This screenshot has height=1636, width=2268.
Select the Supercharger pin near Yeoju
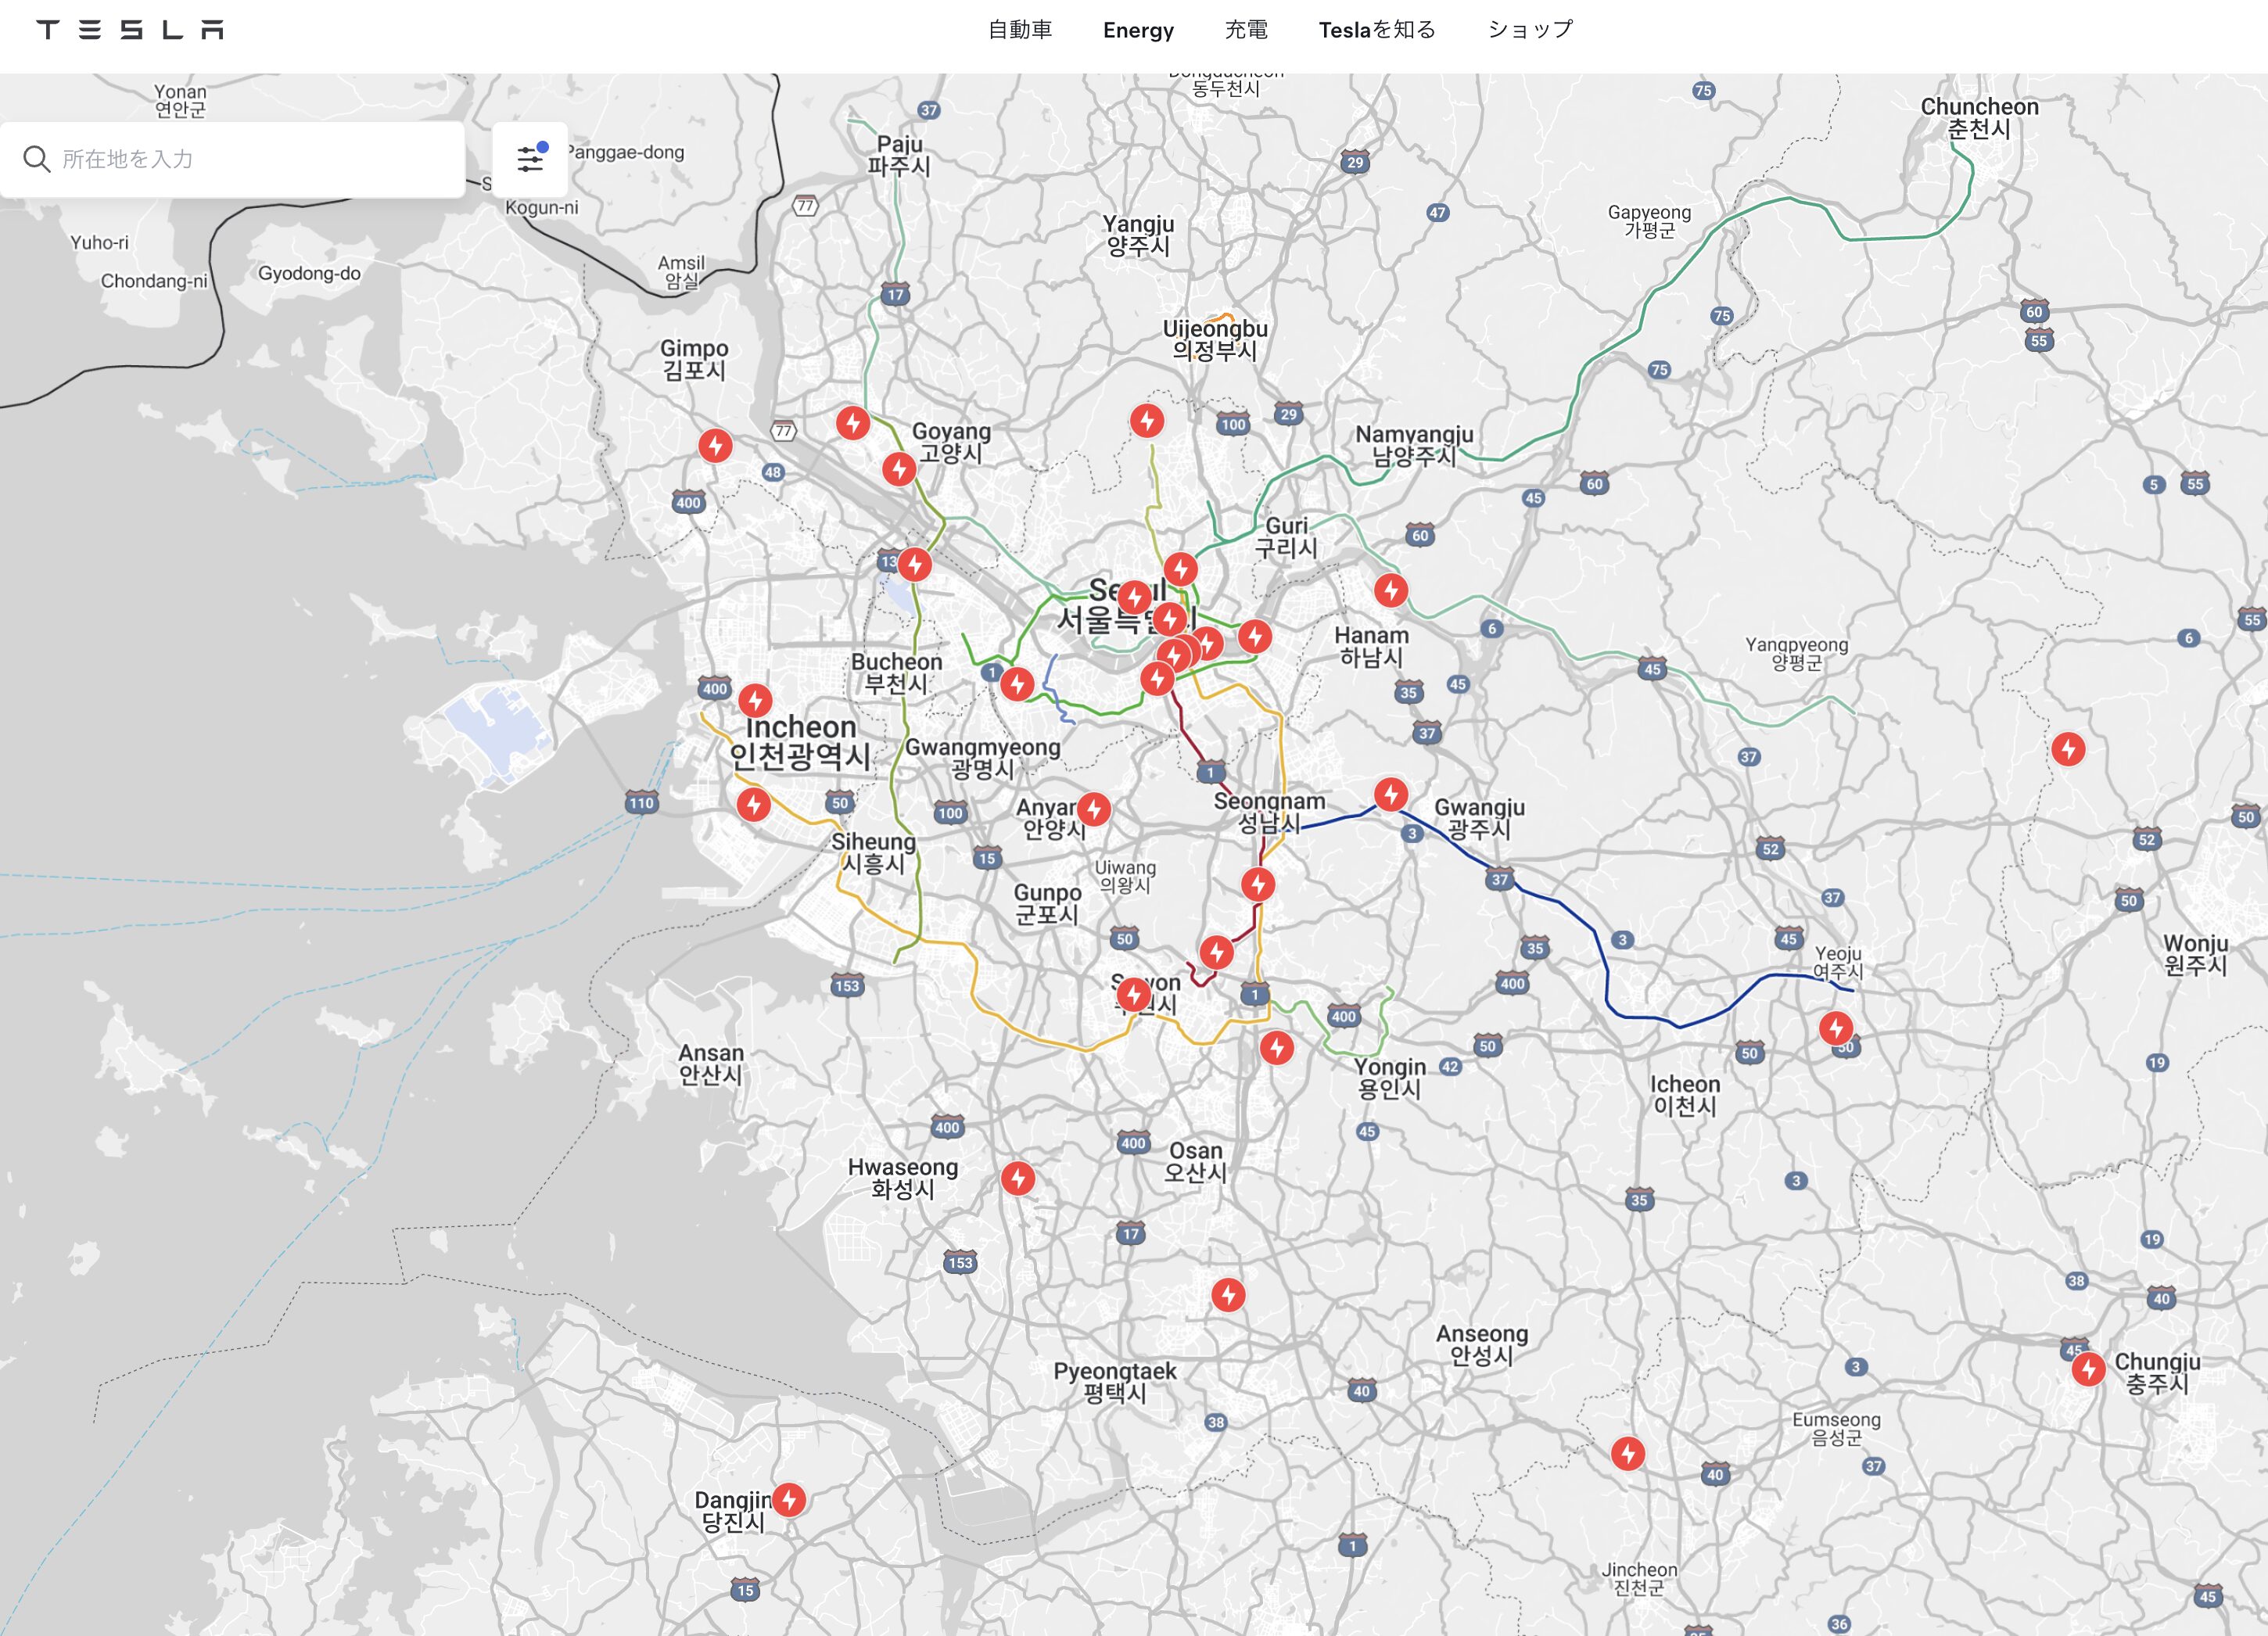tap(1836, 1027)
